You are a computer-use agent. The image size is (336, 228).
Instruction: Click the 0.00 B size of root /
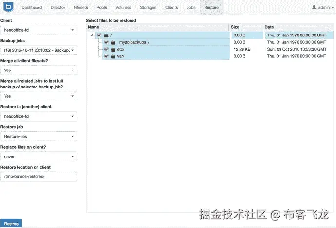[x=240, y=35]
